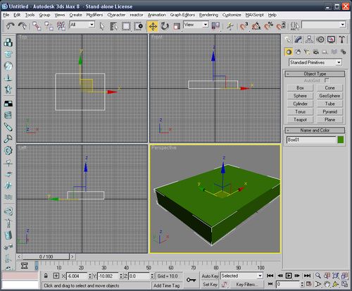352x291 pixels.
Task: Click the Play Animation button
Action: [289, 275]
